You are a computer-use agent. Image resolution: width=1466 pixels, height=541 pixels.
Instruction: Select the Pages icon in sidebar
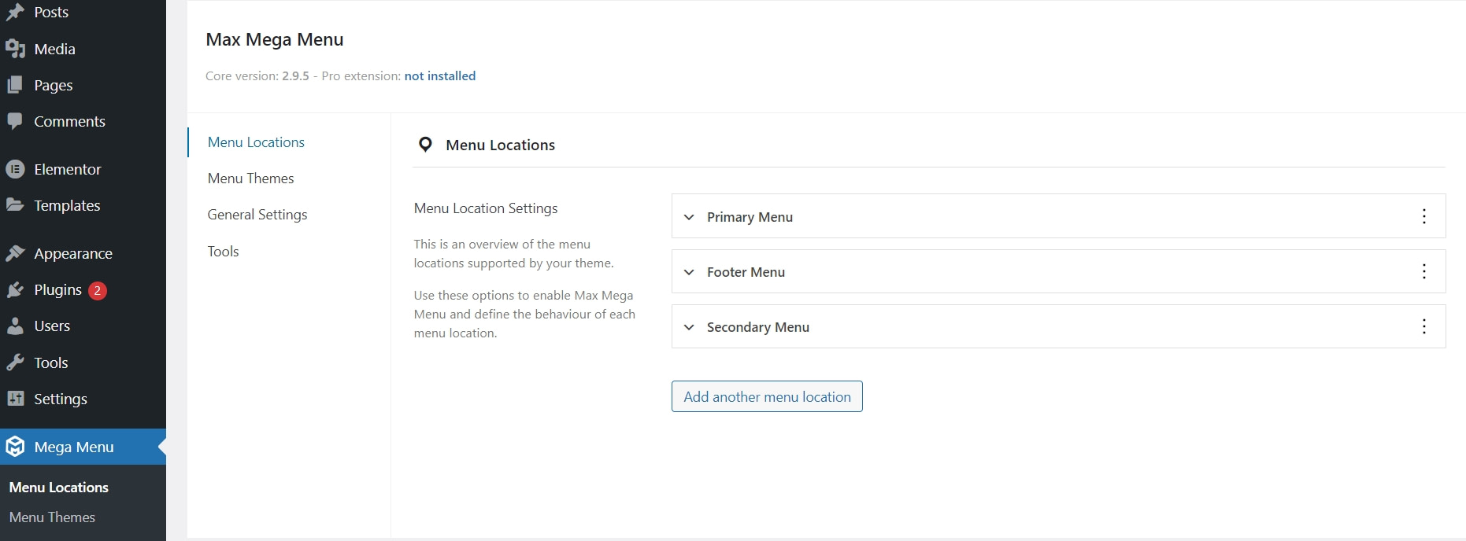[17, 85]
